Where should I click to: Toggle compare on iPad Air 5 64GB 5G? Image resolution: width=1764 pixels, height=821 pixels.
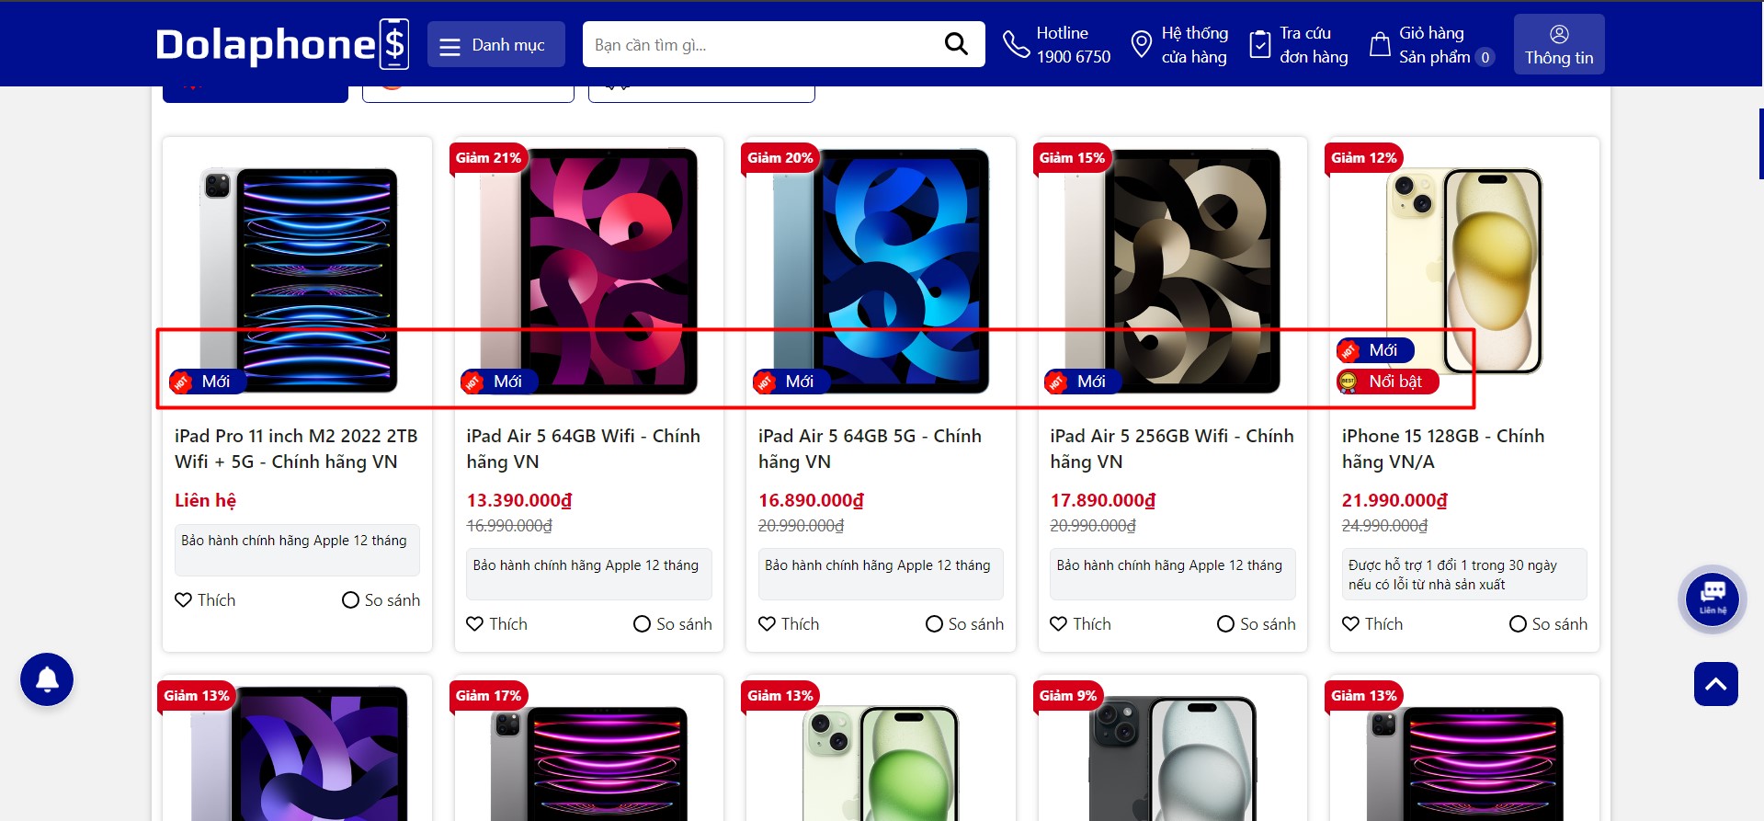[x=934, y=624]
